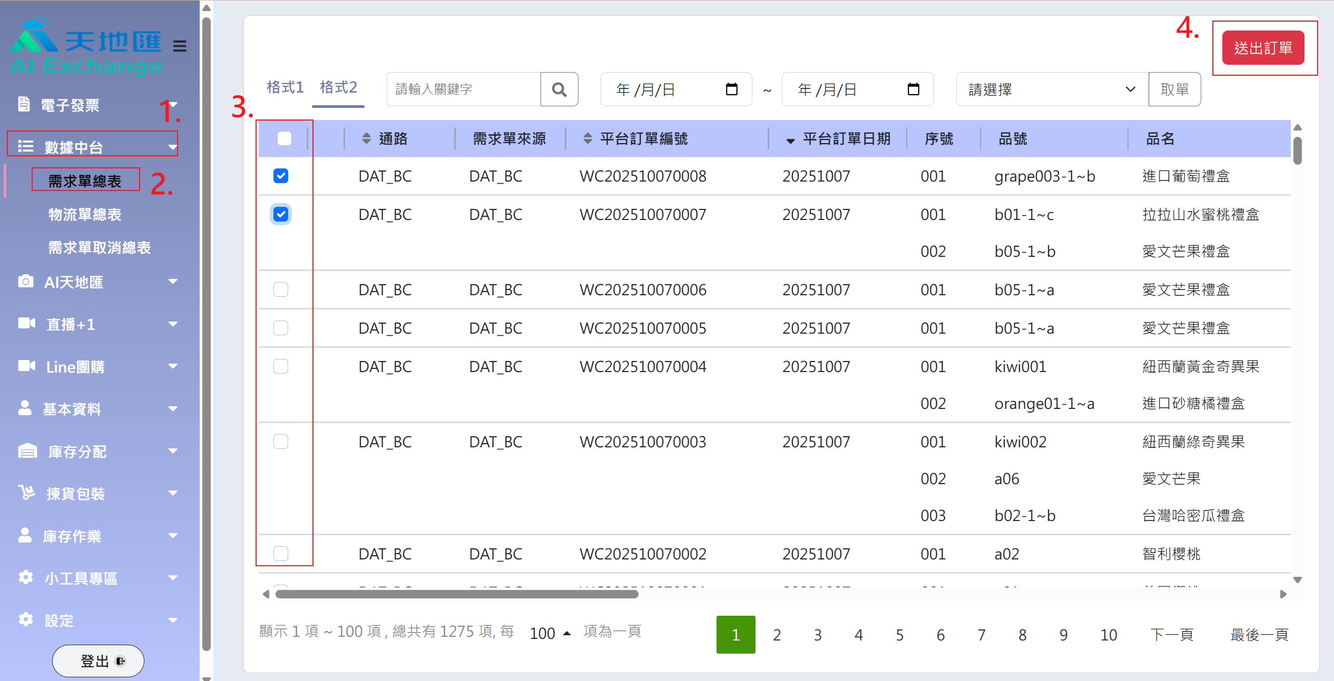Switch to the 格式1 tab
The height and width of the screenshot is (681, 1334).
coord(285,87)
